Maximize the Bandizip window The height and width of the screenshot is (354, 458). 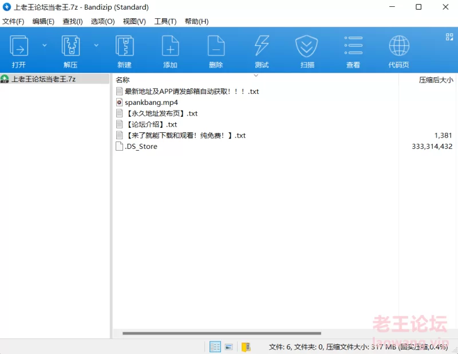pyautogui.click(x=418, y=7)
